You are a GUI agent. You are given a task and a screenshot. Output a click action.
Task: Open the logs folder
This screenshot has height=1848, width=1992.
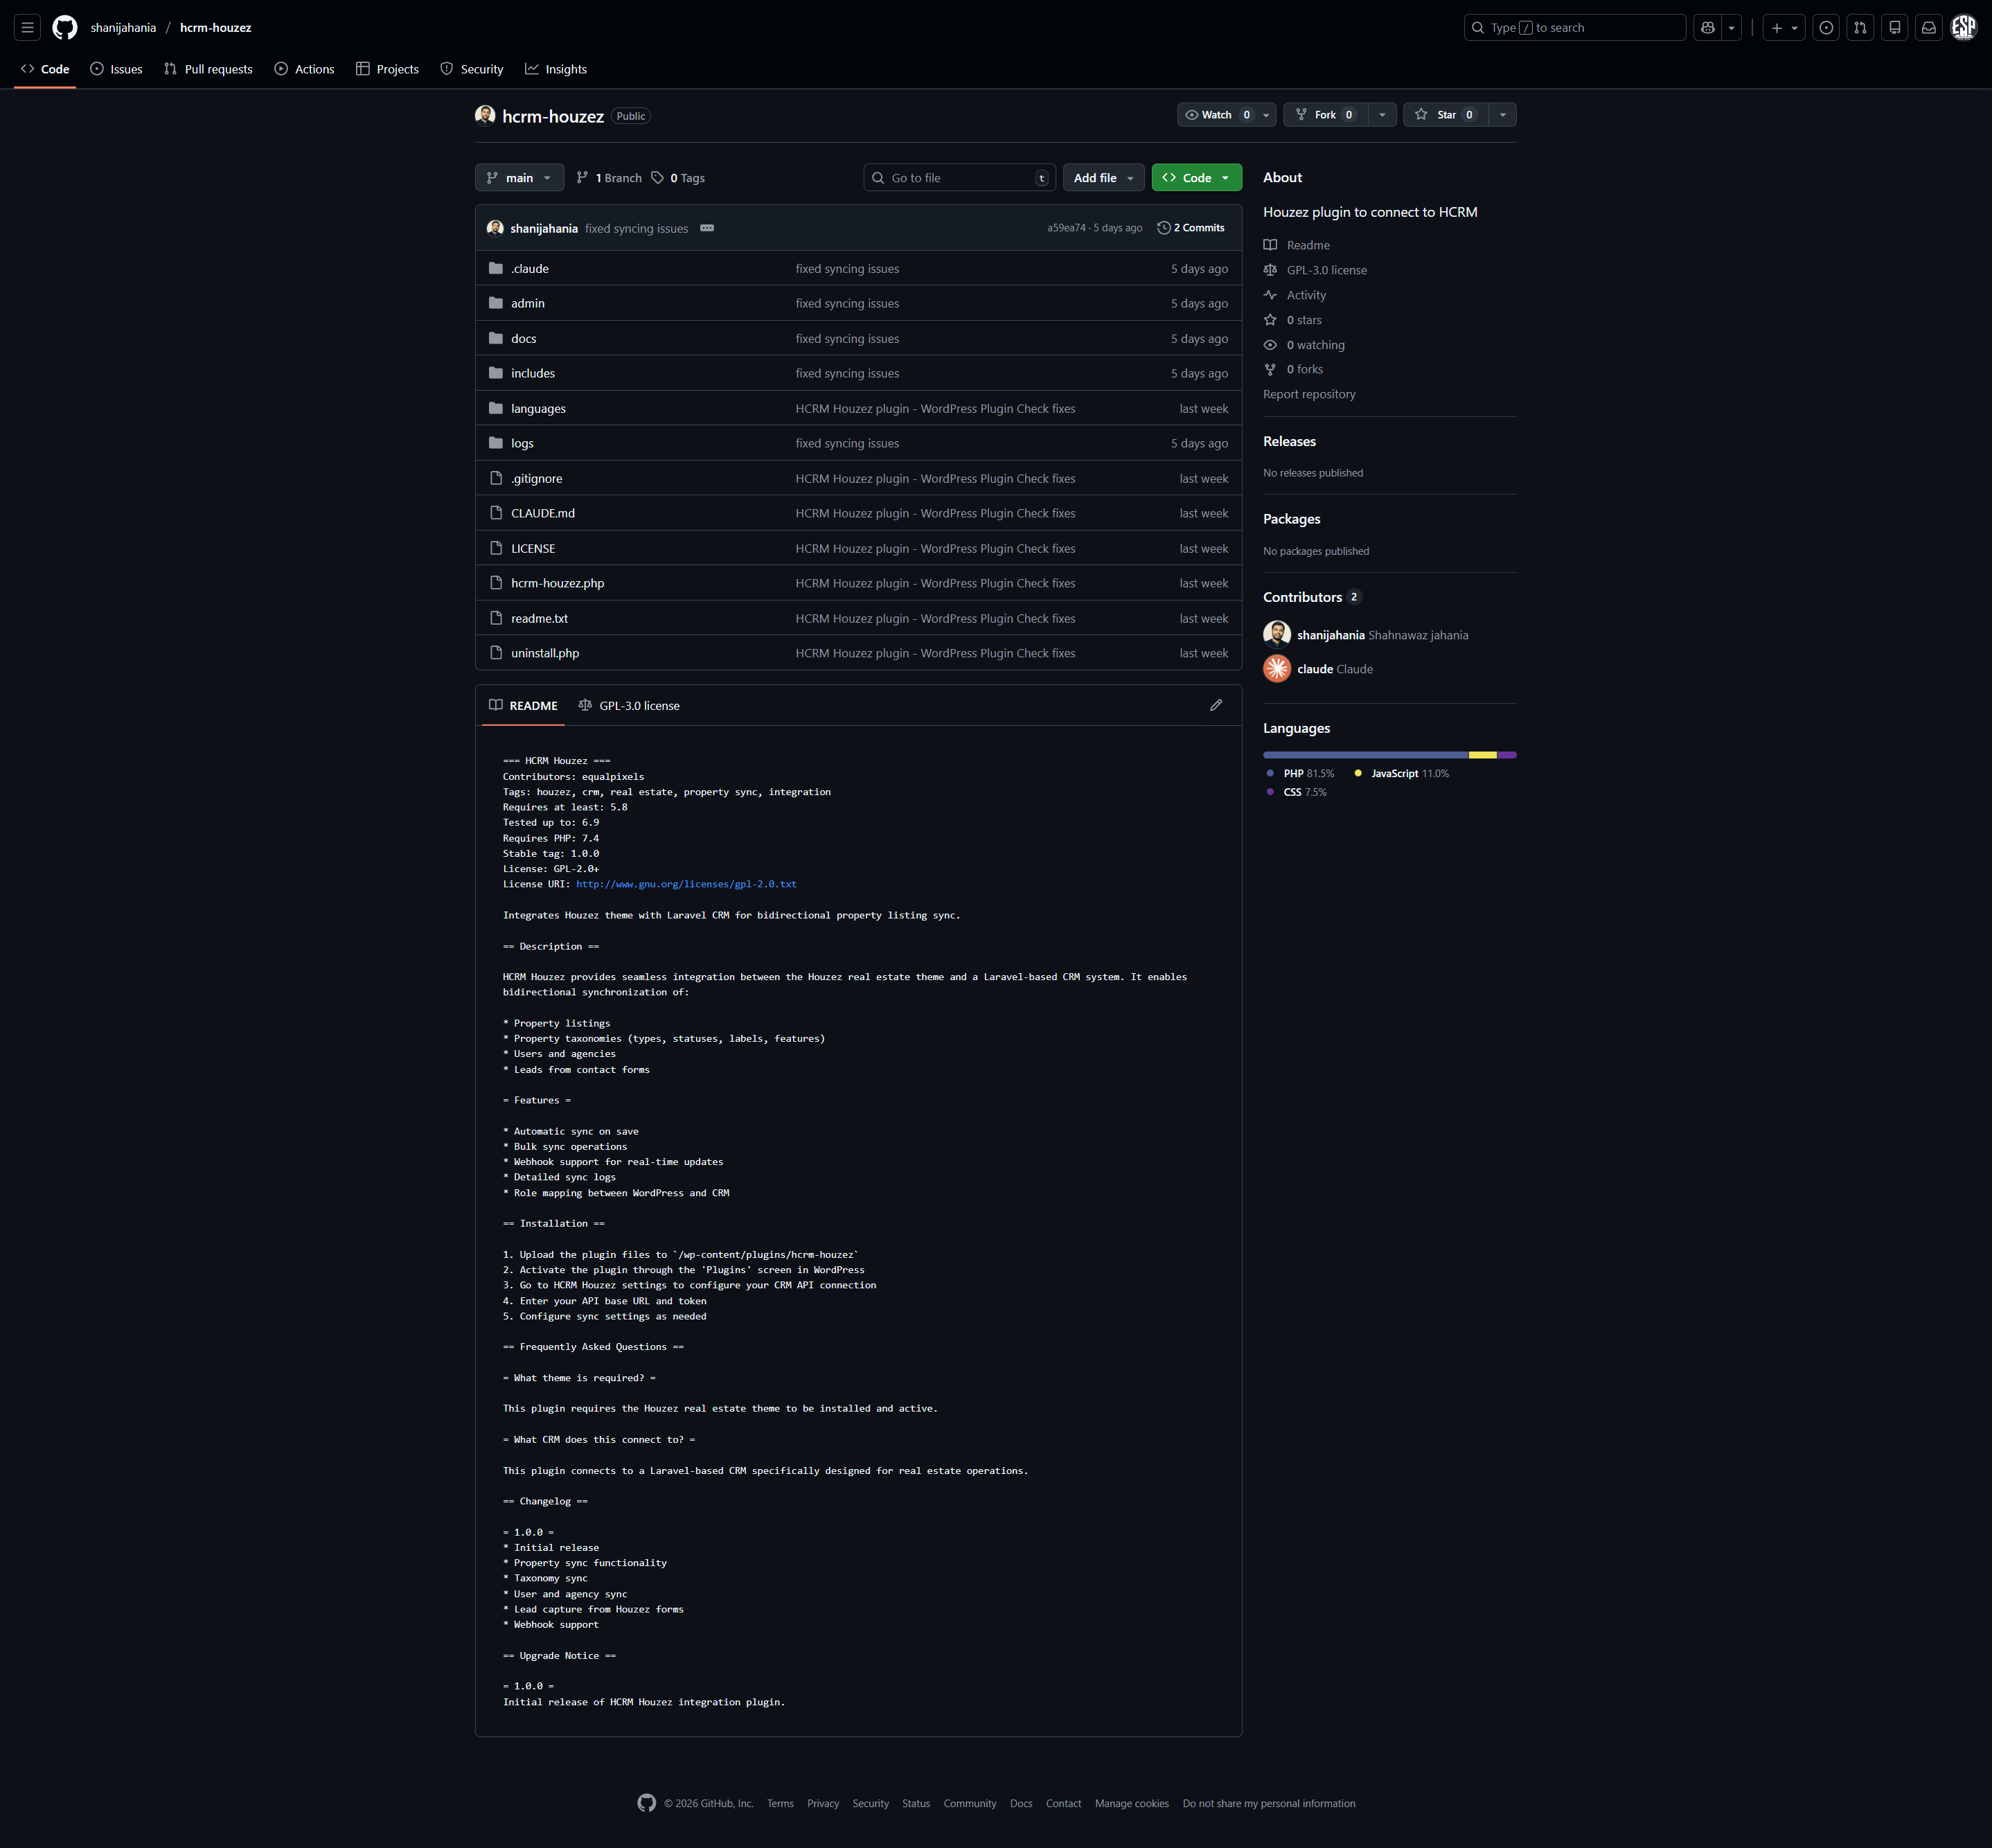point(522,444)
